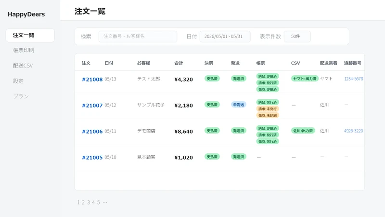Click the CSV column header
The width and height of the screenshot is (385, 217).
tap(295, 63)
